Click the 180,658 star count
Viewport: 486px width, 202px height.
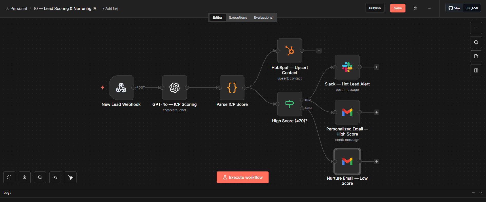tap(472, 8)
